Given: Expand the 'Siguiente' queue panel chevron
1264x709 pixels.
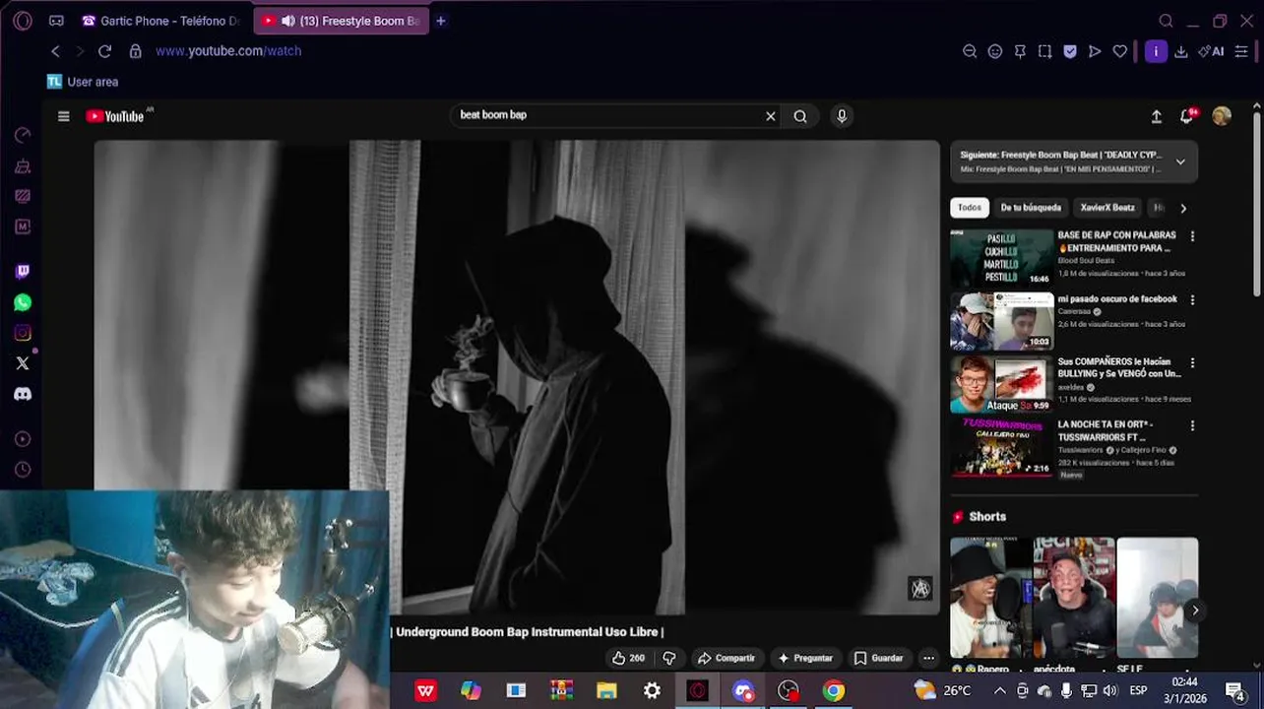Looking at the screenshot, I should (x=1180, y=161).
